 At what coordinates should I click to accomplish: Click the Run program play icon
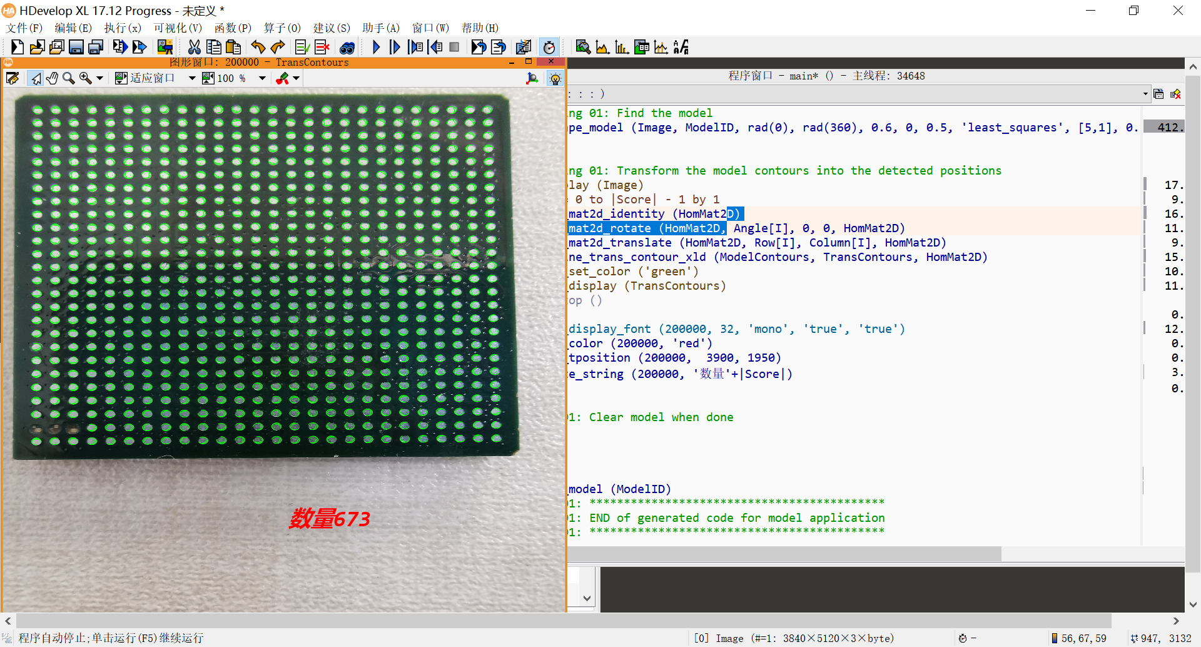[x=376, y=47]
